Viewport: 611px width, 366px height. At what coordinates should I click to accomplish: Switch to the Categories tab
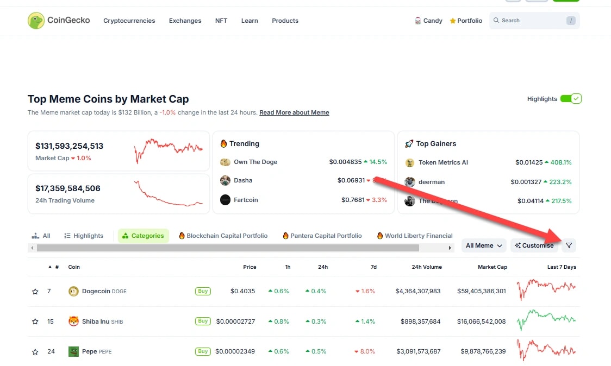pyautogui.click(x=144, y=236)
